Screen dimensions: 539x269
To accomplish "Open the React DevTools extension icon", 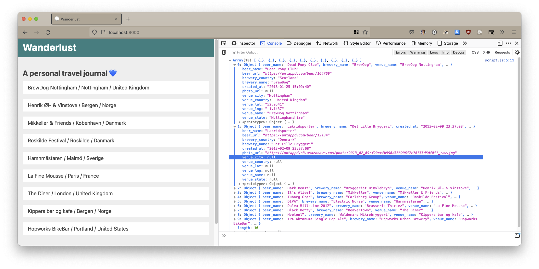I will pos(480,32).
